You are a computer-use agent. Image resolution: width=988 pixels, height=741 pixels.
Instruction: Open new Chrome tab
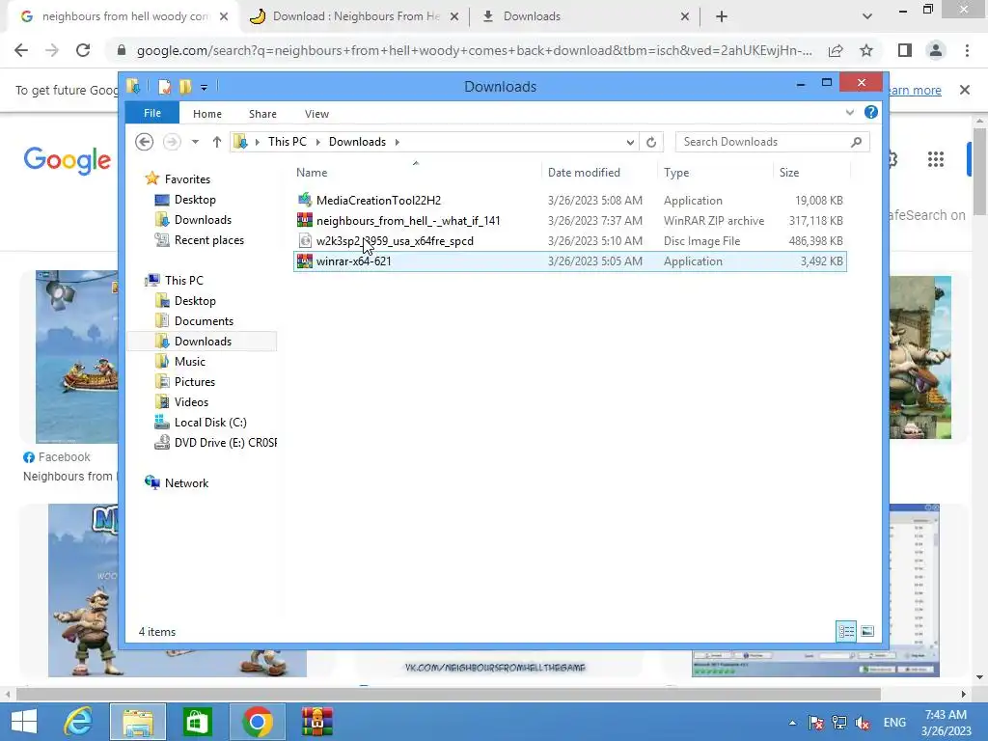point(722,16)
